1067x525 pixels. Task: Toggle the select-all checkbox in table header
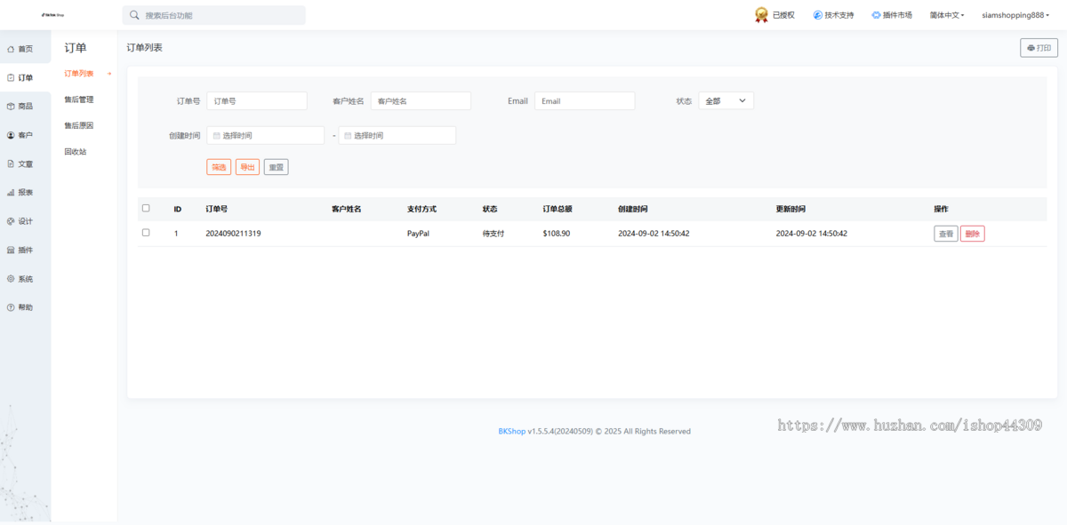click(146, 209)
